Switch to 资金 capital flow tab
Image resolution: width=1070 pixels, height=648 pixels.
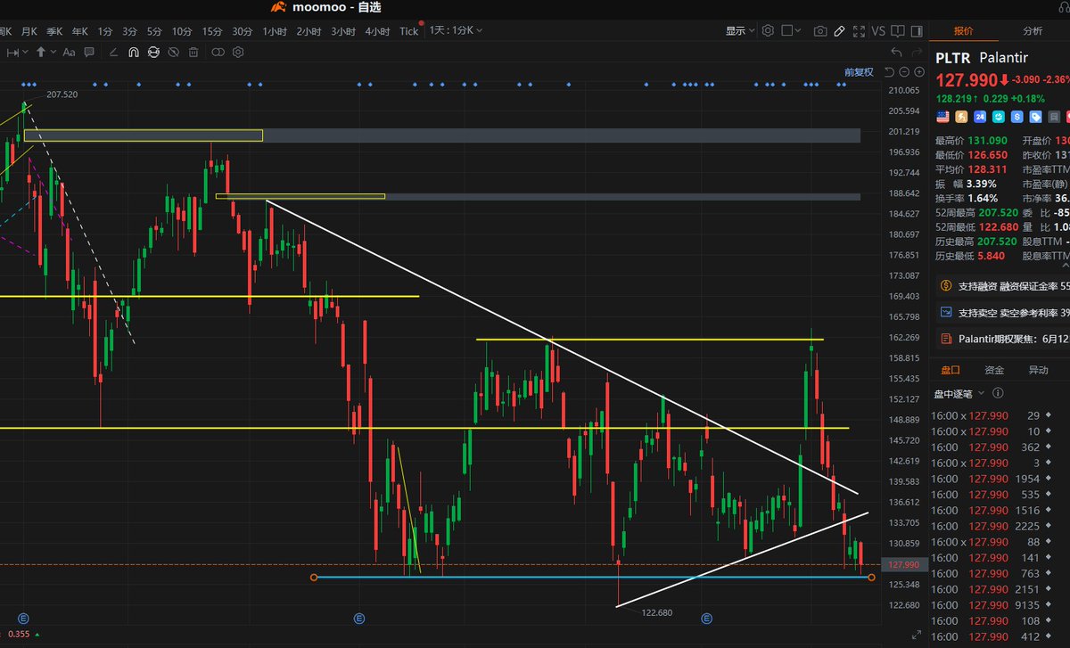pos(993,370)
